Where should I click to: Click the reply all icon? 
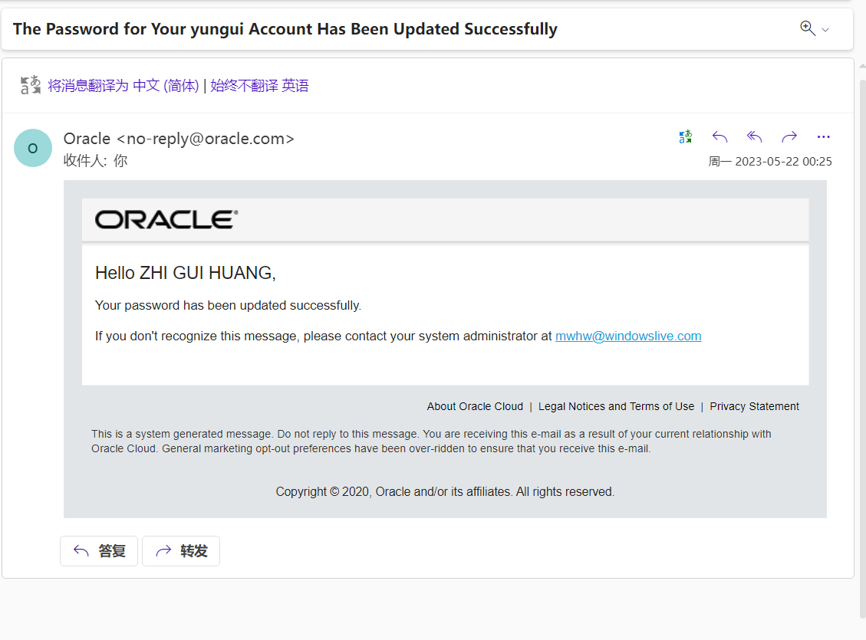[754, 137]
